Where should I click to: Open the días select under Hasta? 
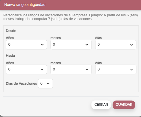116,69
